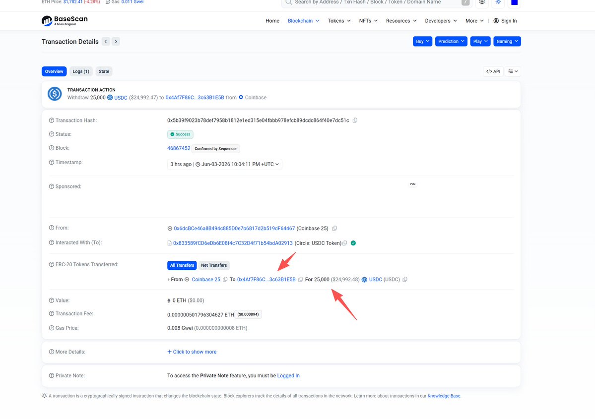Open help icon beside Timestamp
This screenshot has height=419, width=595.
(51, 162)
